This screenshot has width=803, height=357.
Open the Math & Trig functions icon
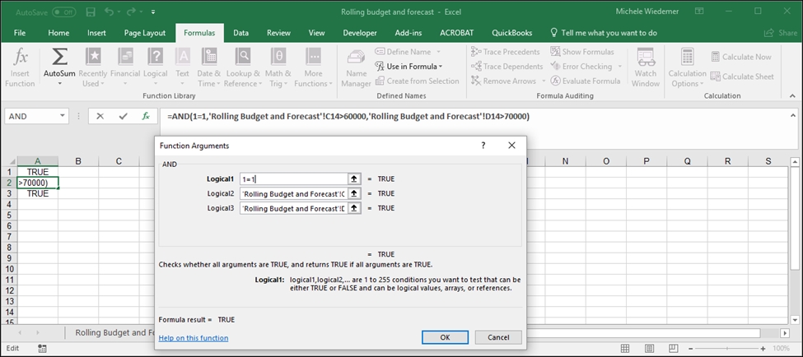click(x=278, y=58)
